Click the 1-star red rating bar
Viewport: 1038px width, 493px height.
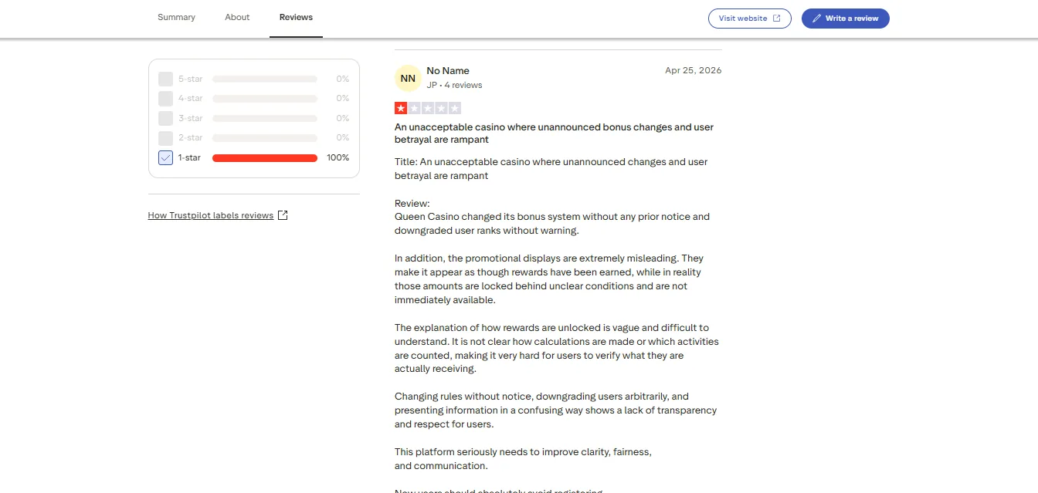(265, 158)
